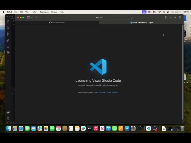This screenshot has height=143, width=191.
Task: Open Notes from Dock
Action: pyautogui.click(x=77, y=128)
